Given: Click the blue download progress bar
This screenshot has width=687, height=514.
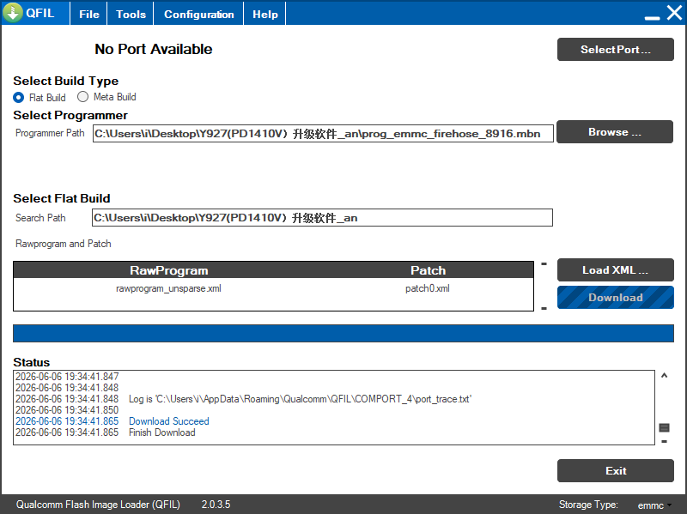Looking at the screenshot, I should (x=343, y=333).
